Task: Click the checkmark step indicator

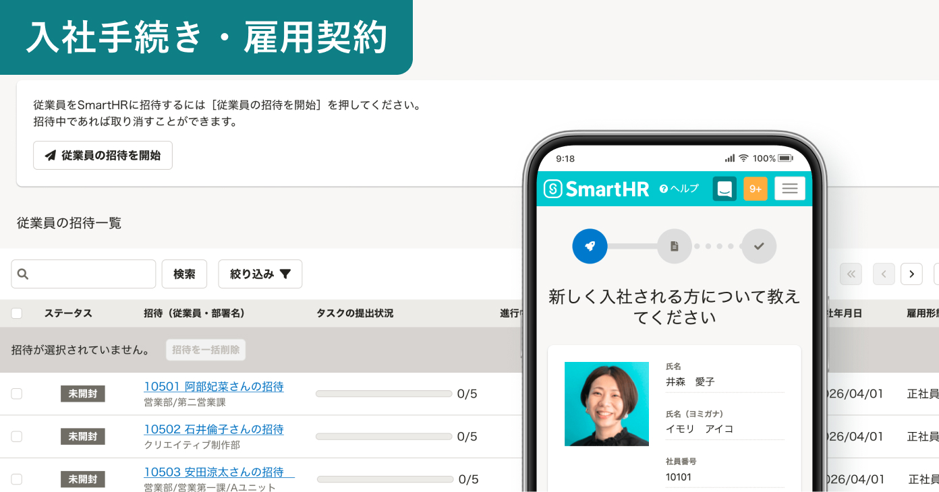Action: 759,246
